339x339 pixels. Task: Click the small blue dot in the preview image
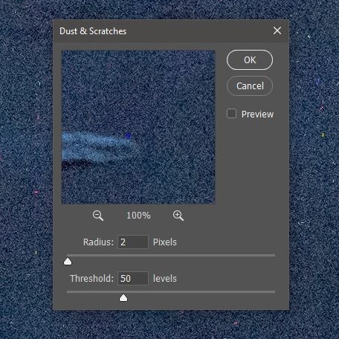pos(128,135)
